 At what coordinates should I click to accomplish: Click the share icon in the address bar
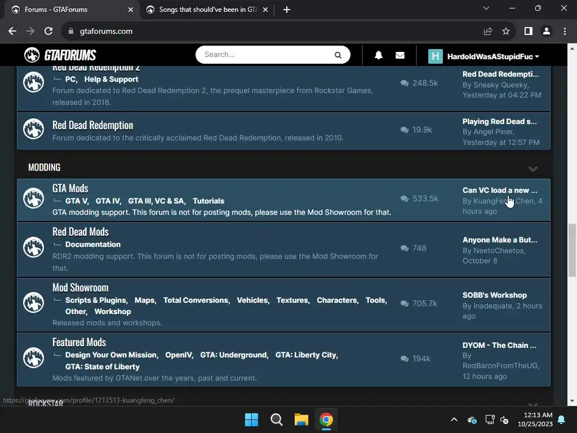point(488,32)
